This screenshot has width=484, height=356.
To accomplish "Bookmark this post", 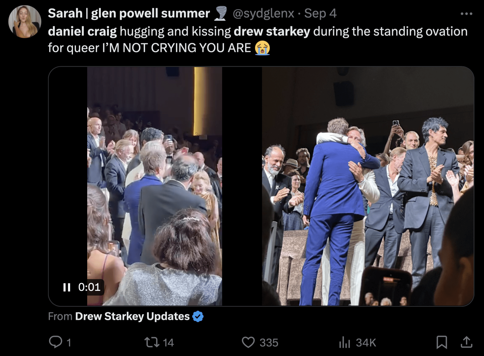I will tap(442, 342).
